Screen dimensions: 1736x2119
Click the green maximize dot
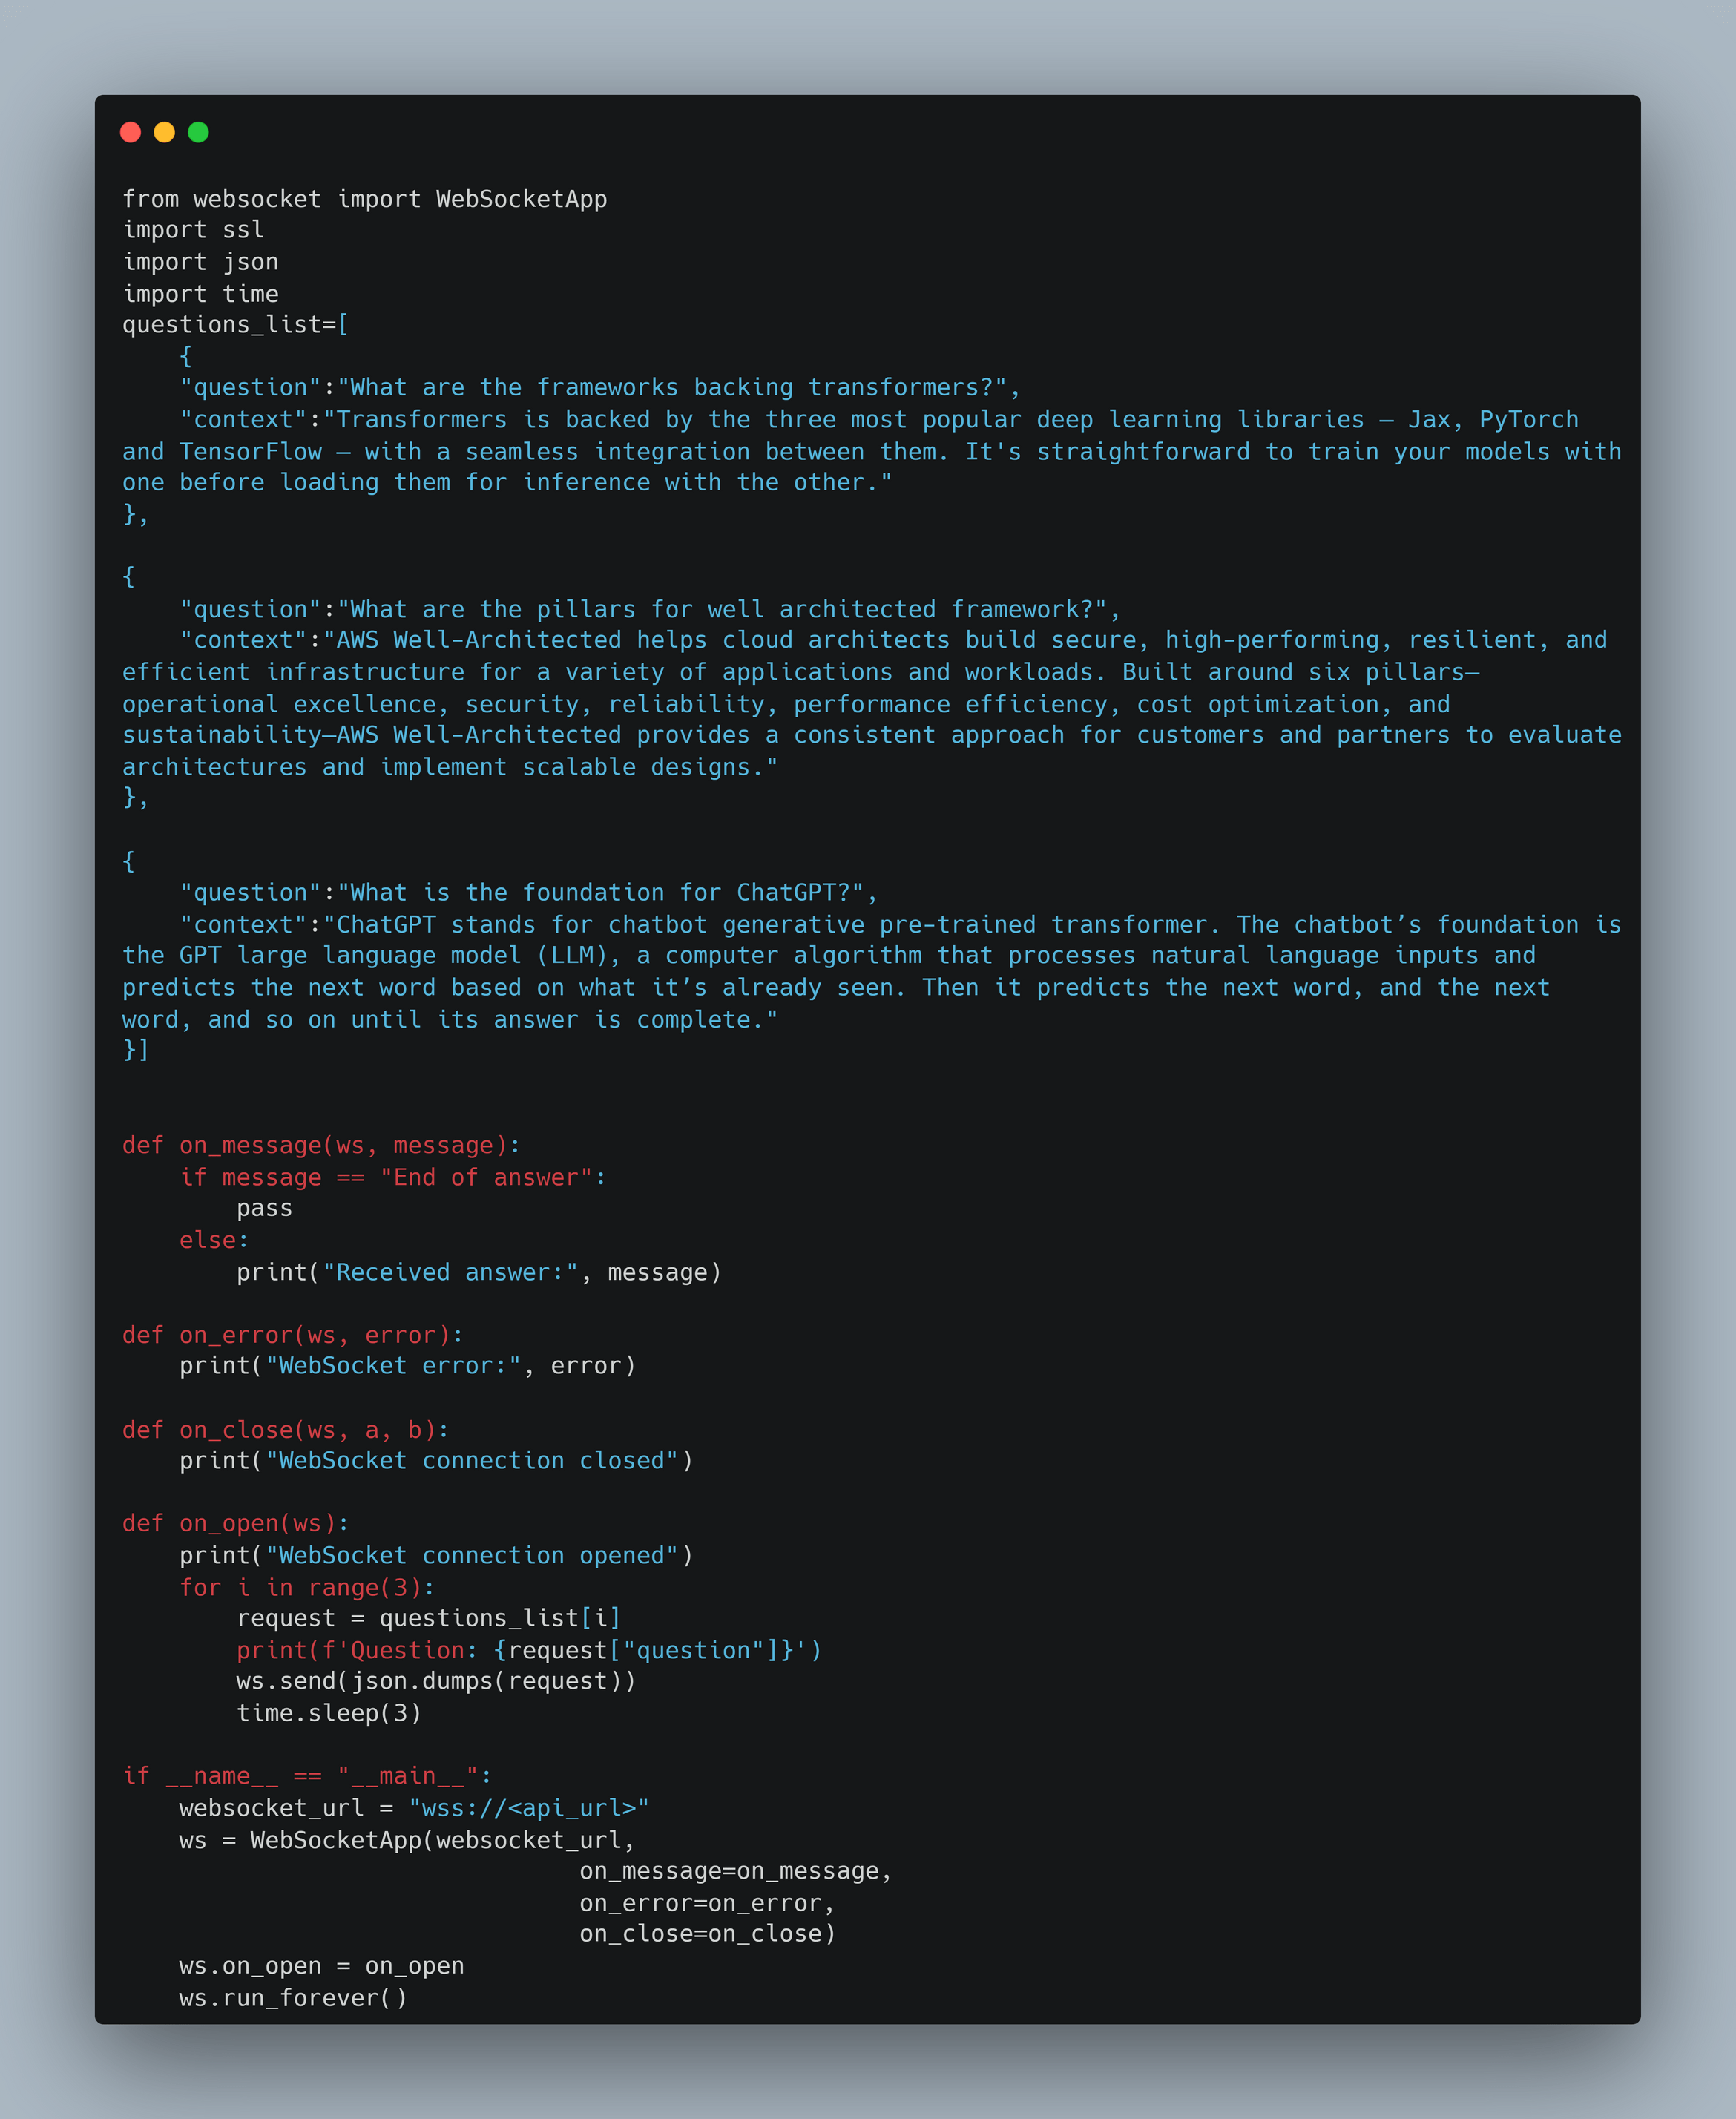[x=198, y=132]
